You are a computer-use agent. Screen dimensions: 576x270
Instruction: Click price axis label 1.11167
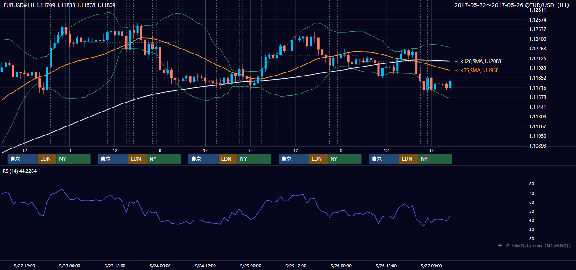(x=538, y=126)
